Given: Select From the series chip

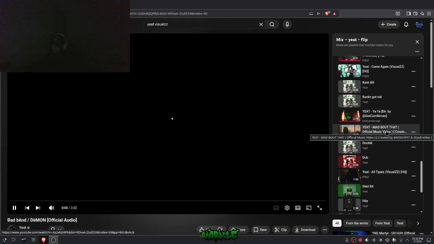Looking at the screenshot, I should [x=357, y=223].
